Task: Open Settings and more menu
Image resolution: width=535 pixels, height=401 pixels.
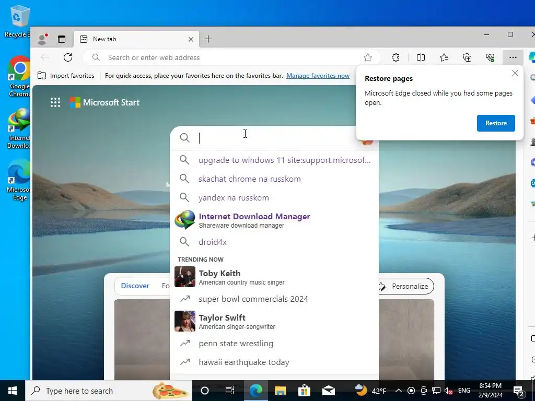Action: coord(513,57)
